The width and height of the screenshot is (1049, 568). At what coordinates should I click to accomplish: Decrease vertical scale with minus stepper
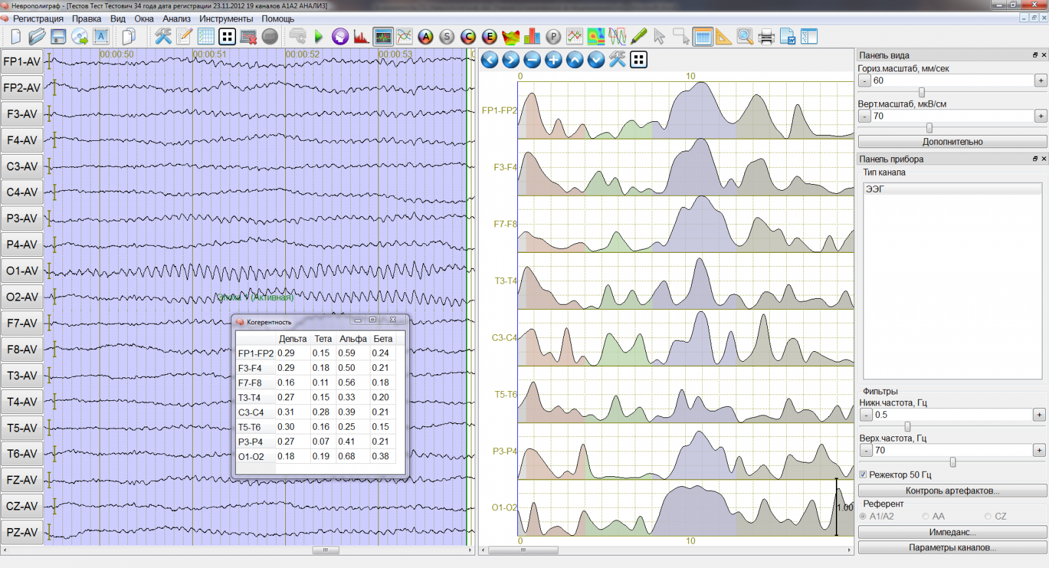865,116
